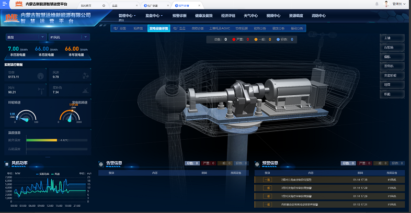Click the 发电机 component button
Viewport: 411px width, 213px height.
387,66
